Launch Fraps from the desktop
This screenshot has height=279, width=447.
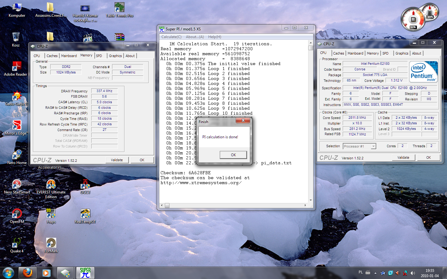tap(51, 214)
